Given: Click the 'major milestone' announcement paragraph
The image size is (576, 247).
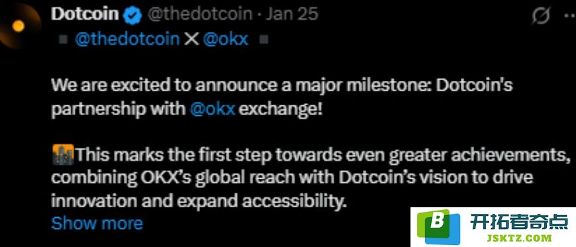Looking at the screenshot, I should [281, 97].
